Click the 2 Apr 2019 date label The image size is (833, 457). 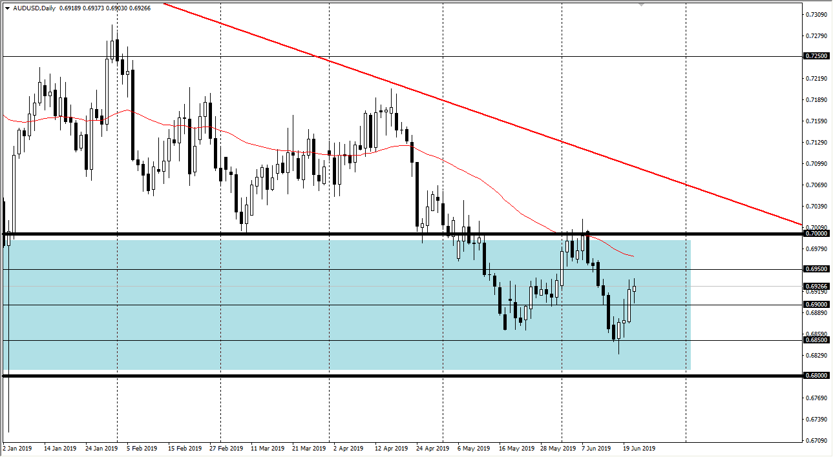pos(349,448)
